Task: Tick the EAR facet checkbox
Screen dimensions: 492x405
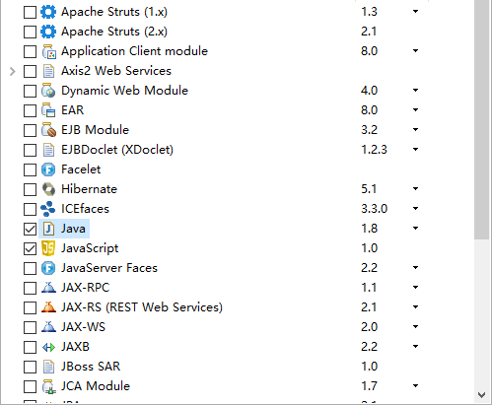Action: 30,110
